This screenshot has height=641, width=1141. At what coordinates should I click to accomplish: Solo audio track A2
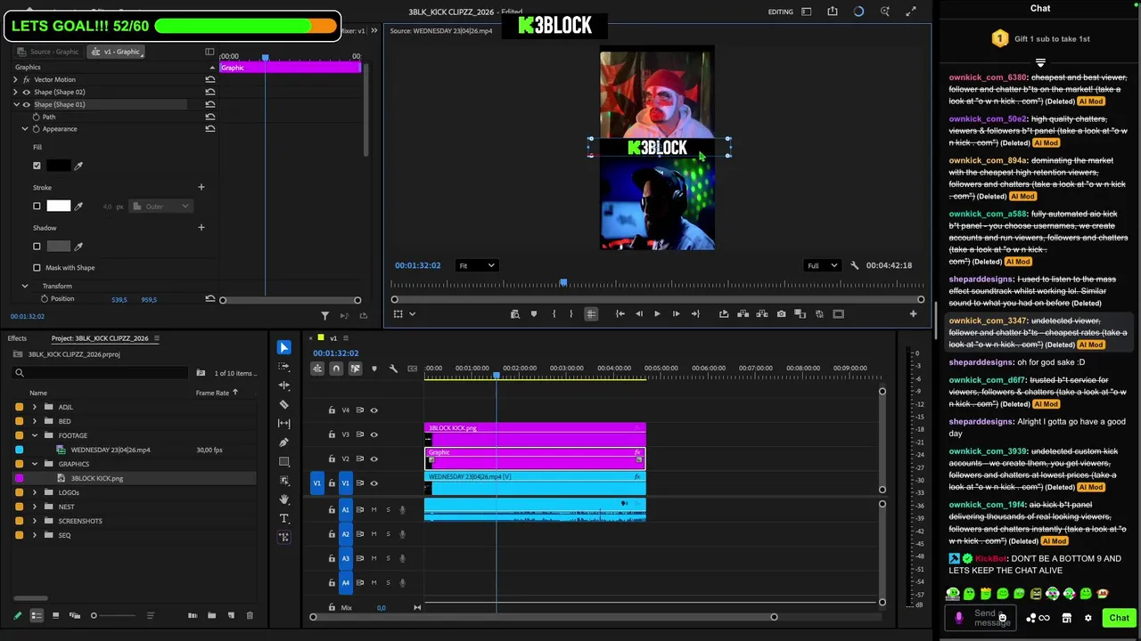pos(388,534)
